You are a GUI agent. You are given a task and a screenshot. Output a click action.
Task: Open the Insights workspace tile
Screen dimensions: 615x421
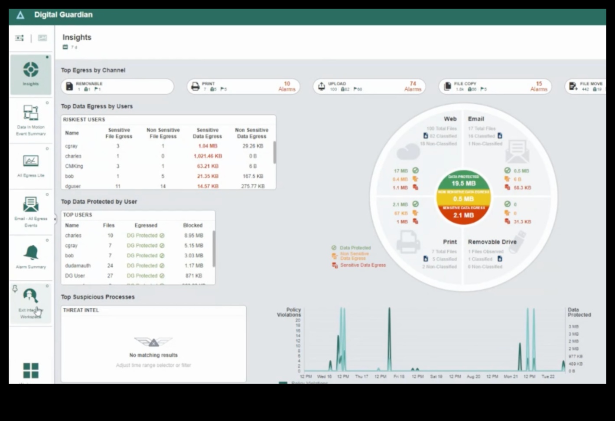pyautogui.click(x=31, y=75)
